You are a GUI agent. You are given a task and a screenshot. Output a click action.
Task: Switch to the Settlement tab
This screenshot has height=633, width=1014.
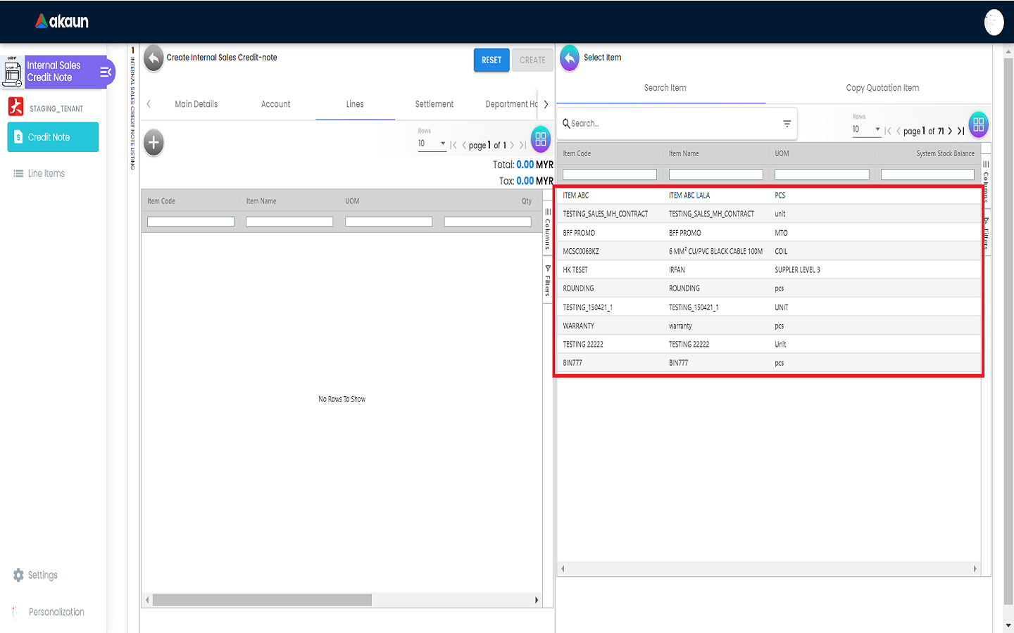pos(434,104)
